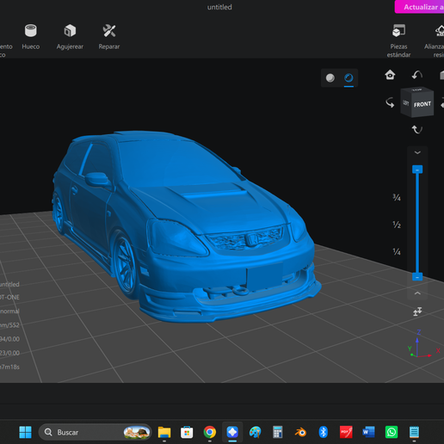Image resolution: width=444 pixels, height=444 pixels.
Task: Select the Hueco hollow tool
Action: pos(31,37)
